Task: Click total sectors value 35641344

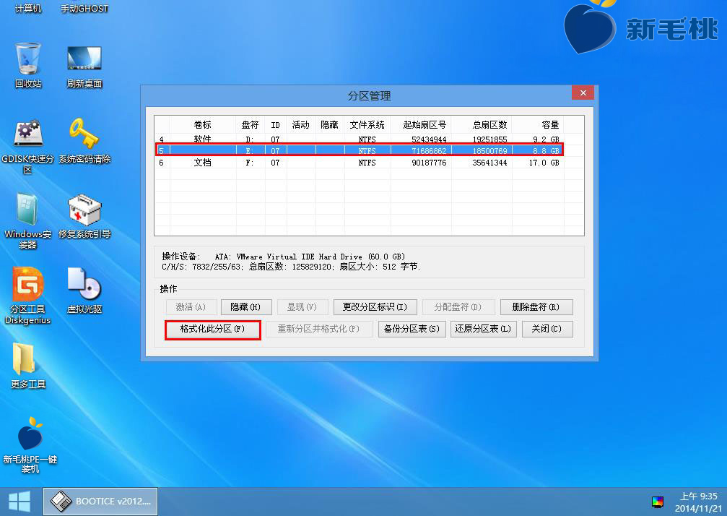Action: [489, 163]
